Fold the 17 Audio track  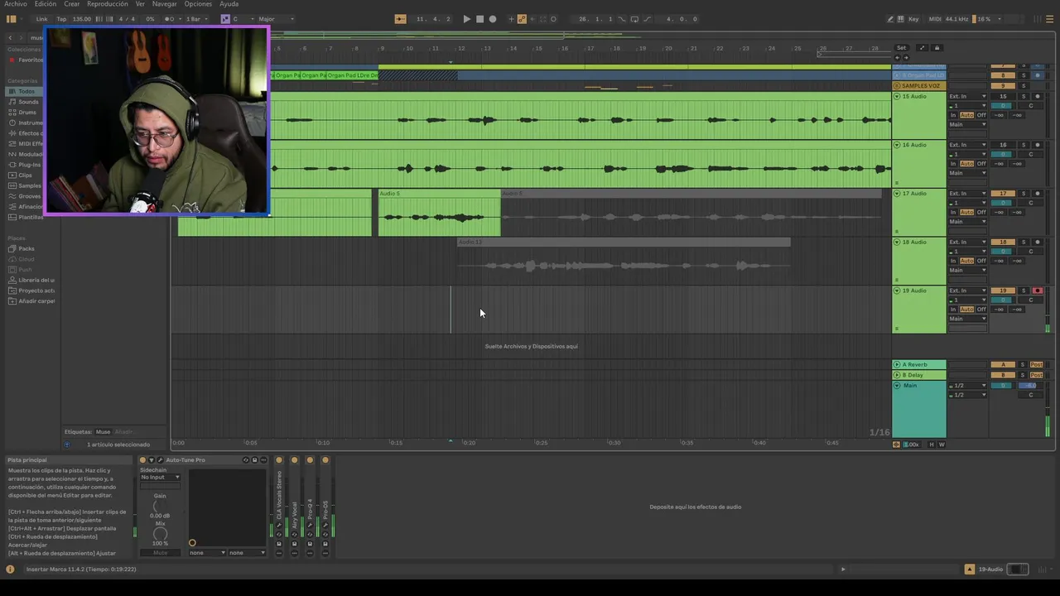897,194
